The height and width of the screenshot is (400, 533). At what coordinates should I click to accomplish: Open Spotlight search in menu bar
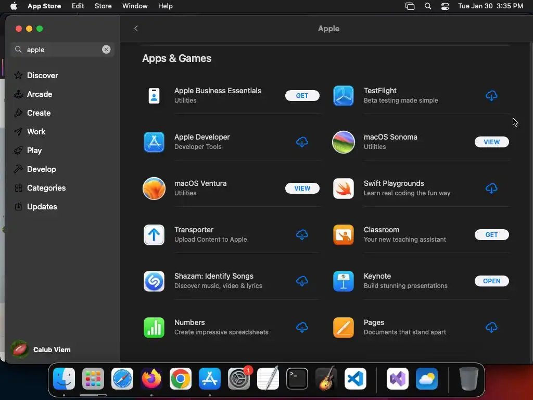pyautogui.click(x=428, y=6)
